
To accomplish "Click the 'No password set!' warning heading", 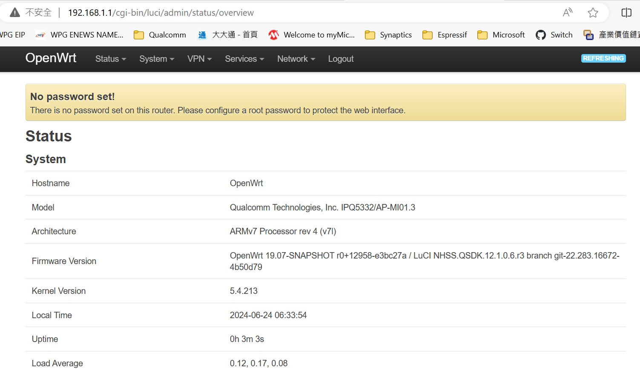I will 72,97.
